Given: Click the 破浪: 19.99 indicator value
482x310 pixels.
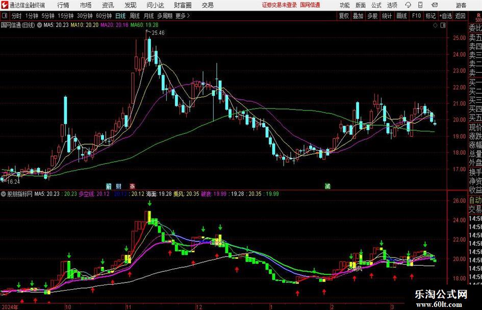Looking at the screenshot, I should [214, 194].
